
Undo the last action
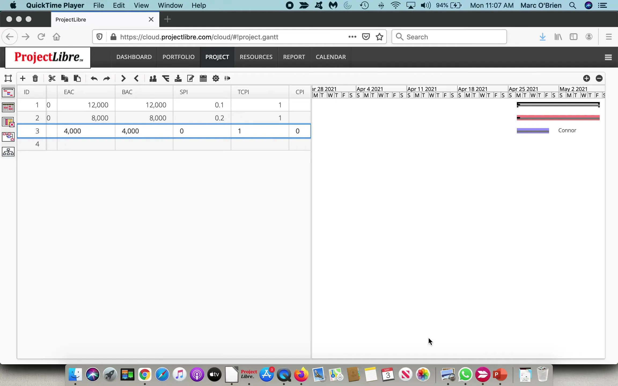[x=94, y=78]
